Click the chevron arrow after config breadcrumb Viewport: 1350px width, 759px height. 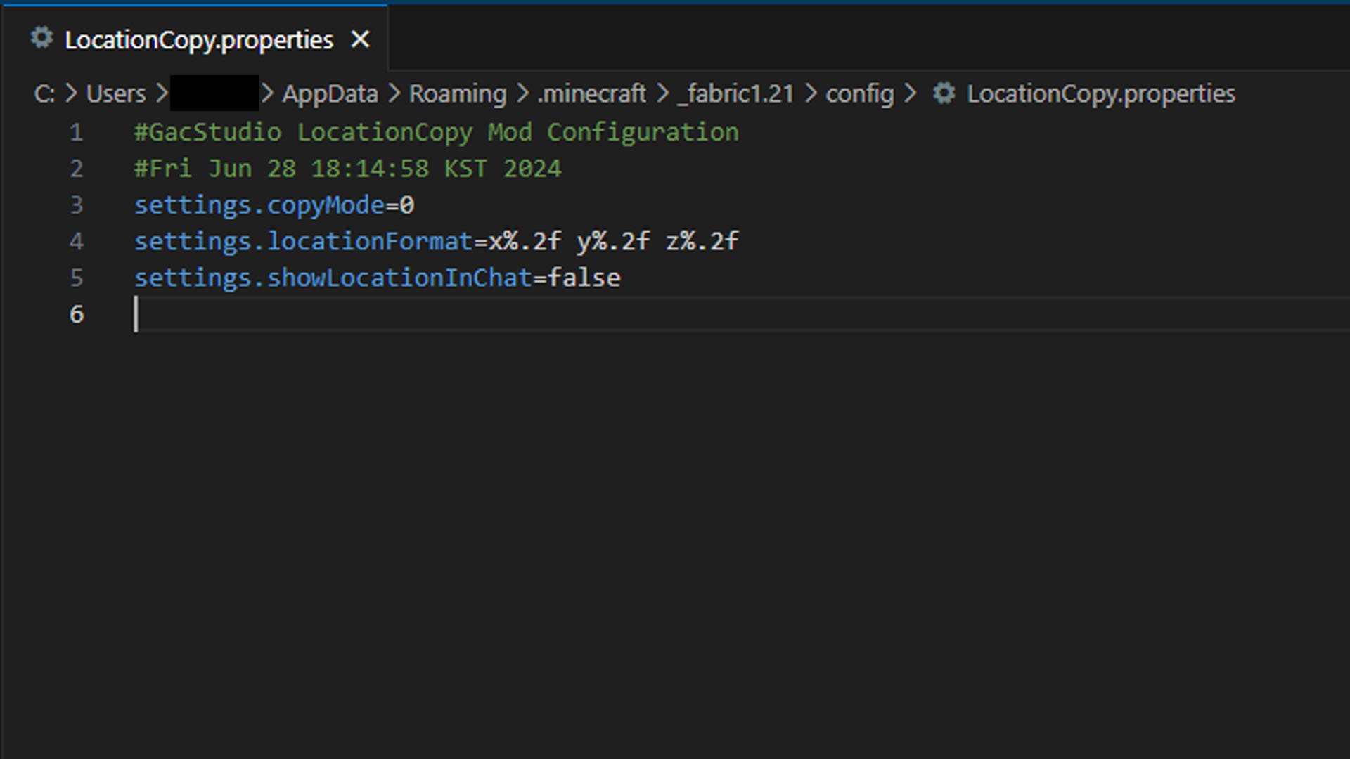911,93
